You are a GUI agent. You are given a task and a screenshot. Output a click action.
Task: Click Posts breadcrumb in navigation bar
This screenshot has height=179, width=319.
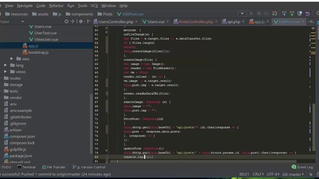coord(105,14)
